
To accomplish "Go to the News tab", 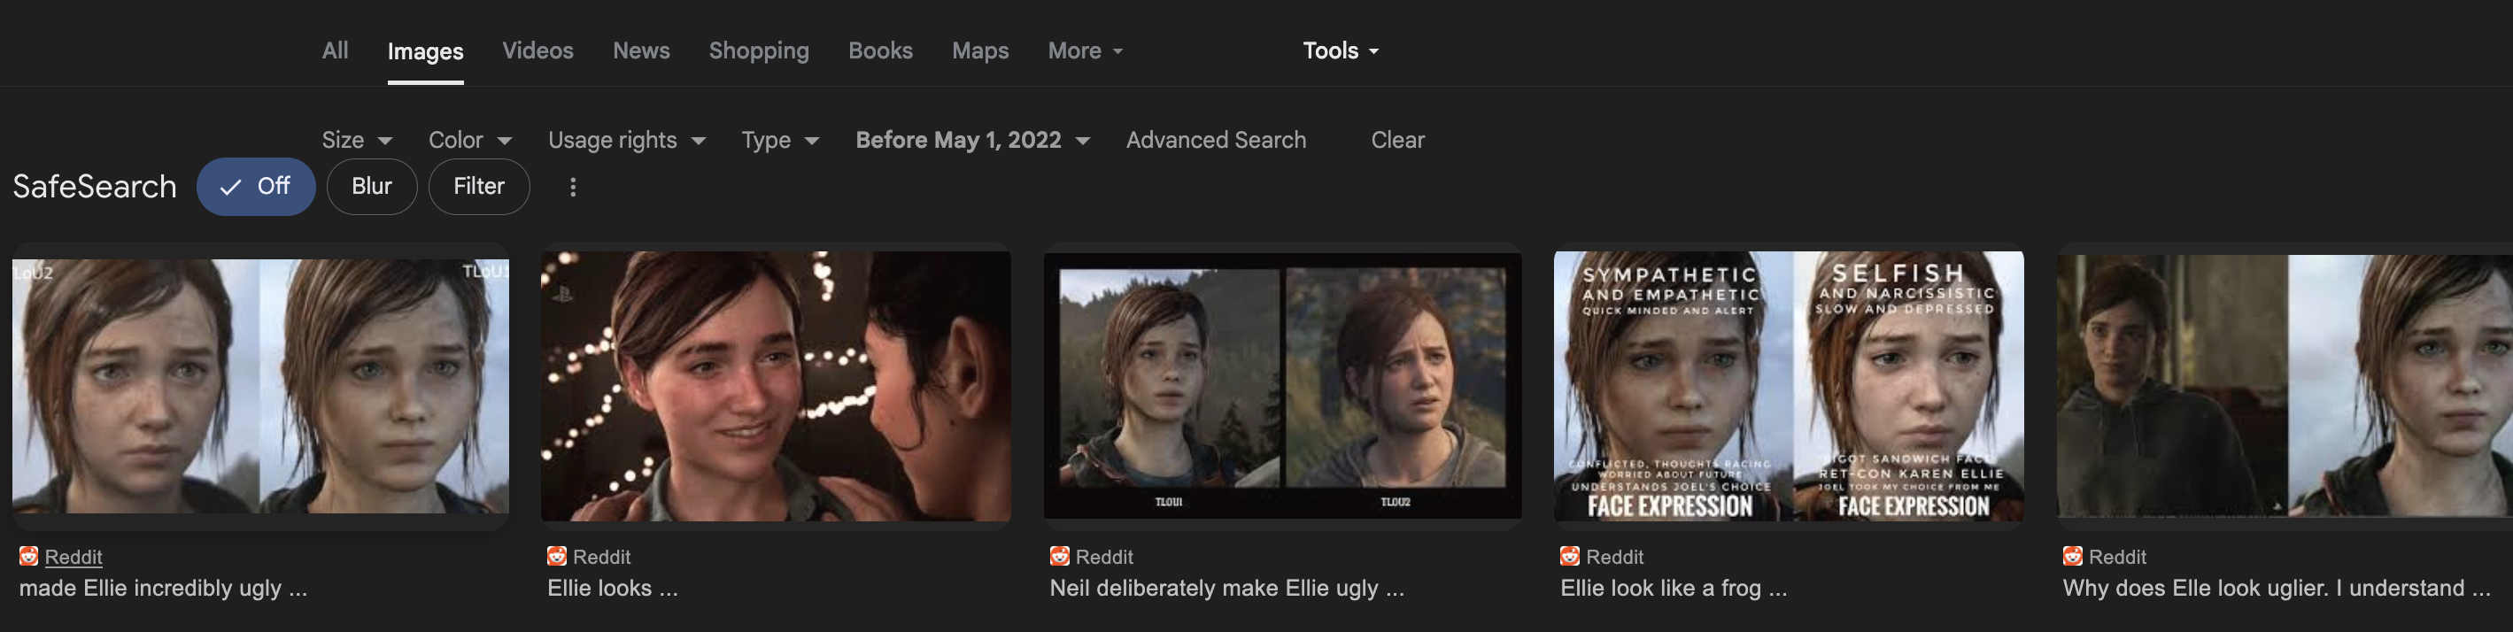I will click(641, 50).
